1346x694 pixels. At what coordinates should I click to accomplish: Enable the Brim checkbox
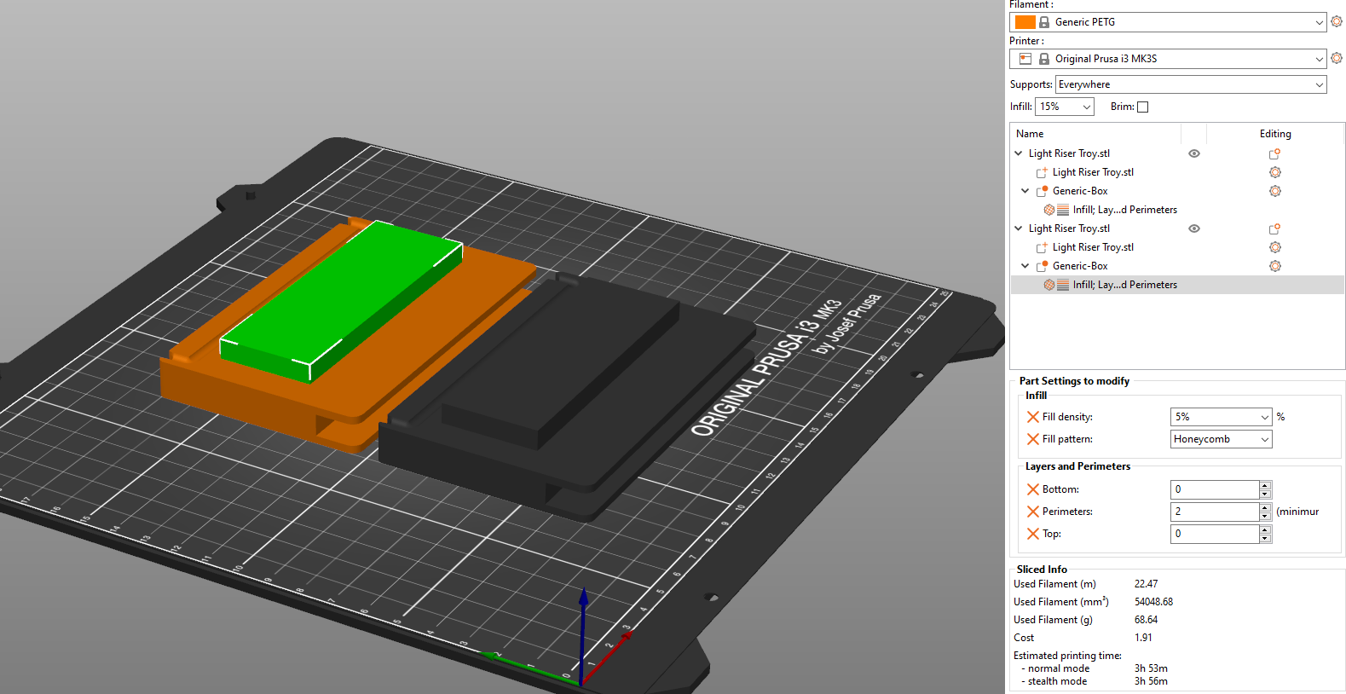(x=1143, y=107)
